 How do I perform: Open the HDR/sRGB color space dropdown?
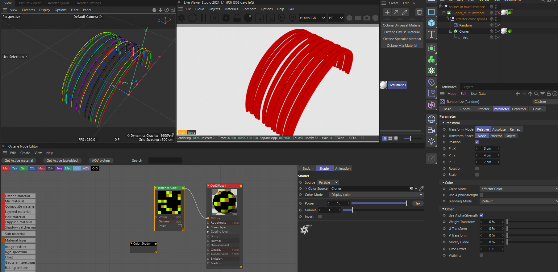(x=312, y=18)
